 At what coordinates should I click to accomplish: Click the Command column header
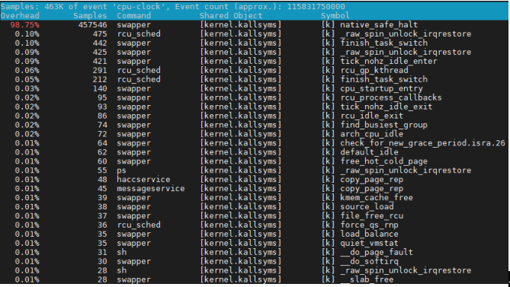pos(134,15)
